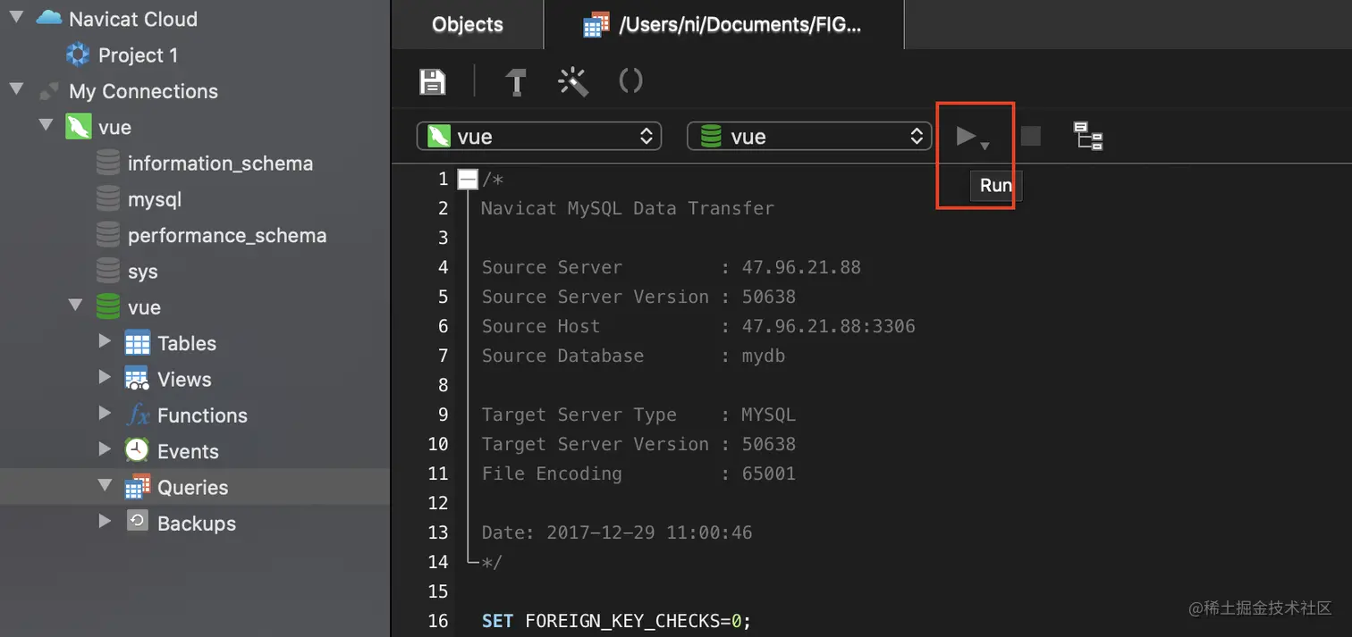
Task: Click the 'Navicat MySQL Data Transfer' comment line
Action: 628,208
